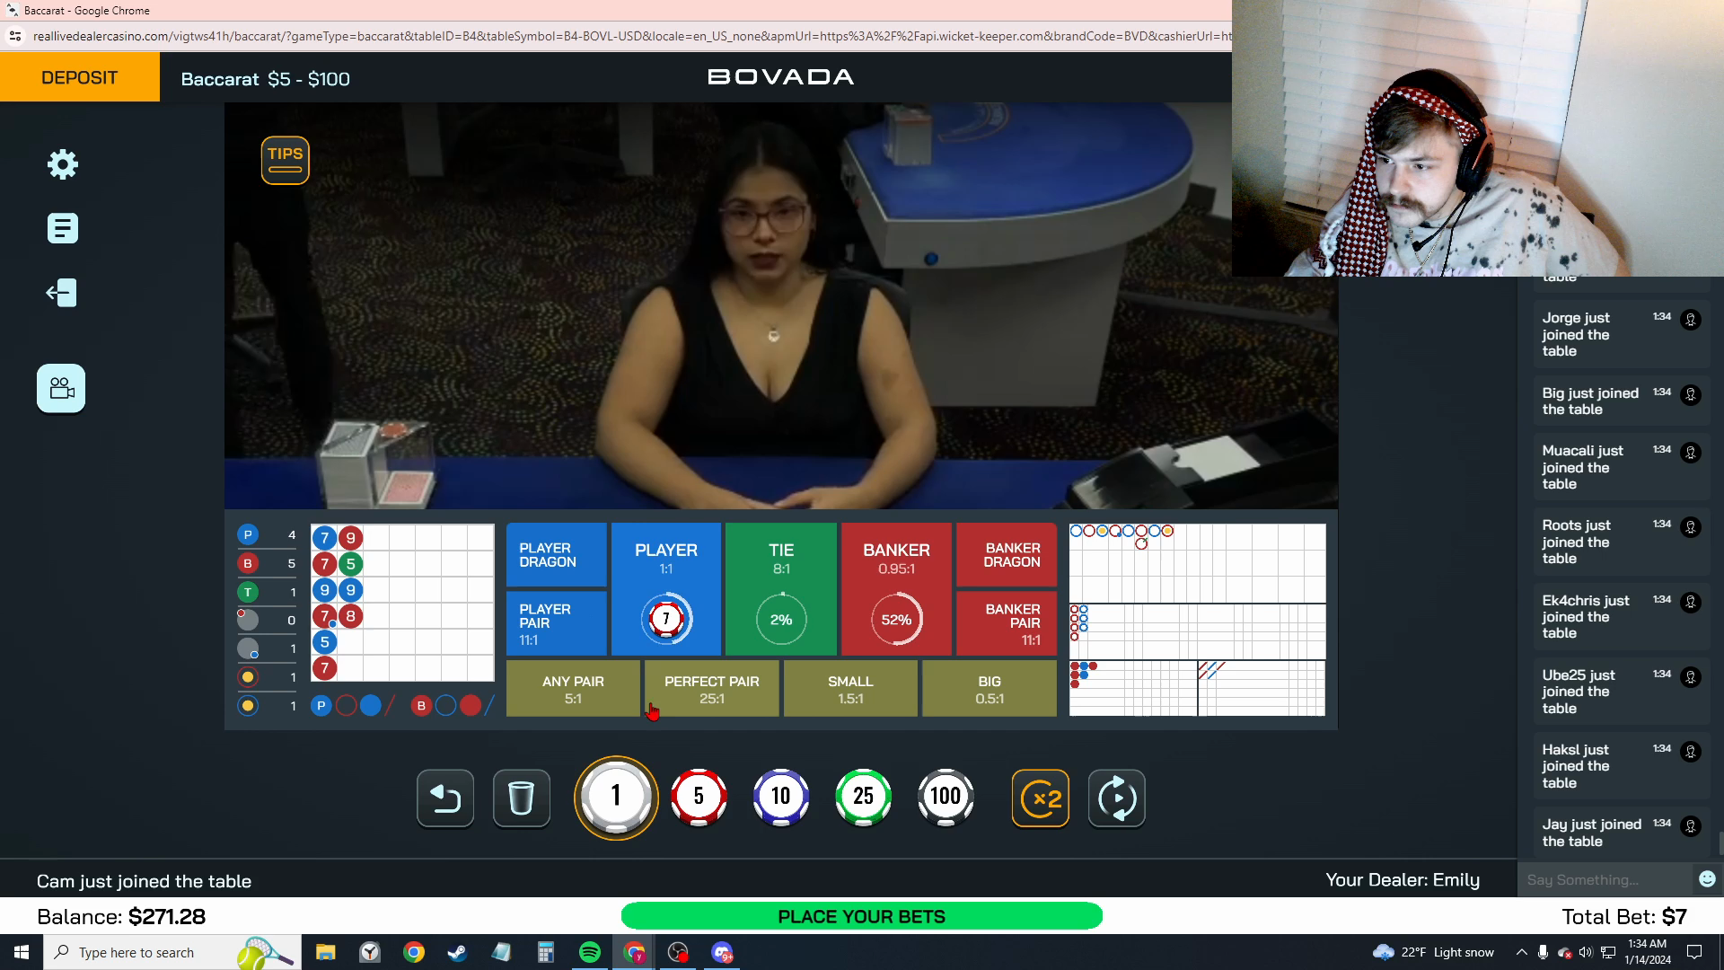Bet on PLAYER 1:1
This screenshot has width=1724, height=970.
[666, 589]
